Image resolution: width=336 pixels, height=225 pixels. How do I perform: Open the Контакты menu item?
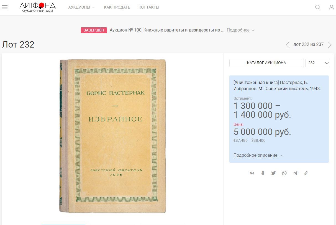pos(149,7)
